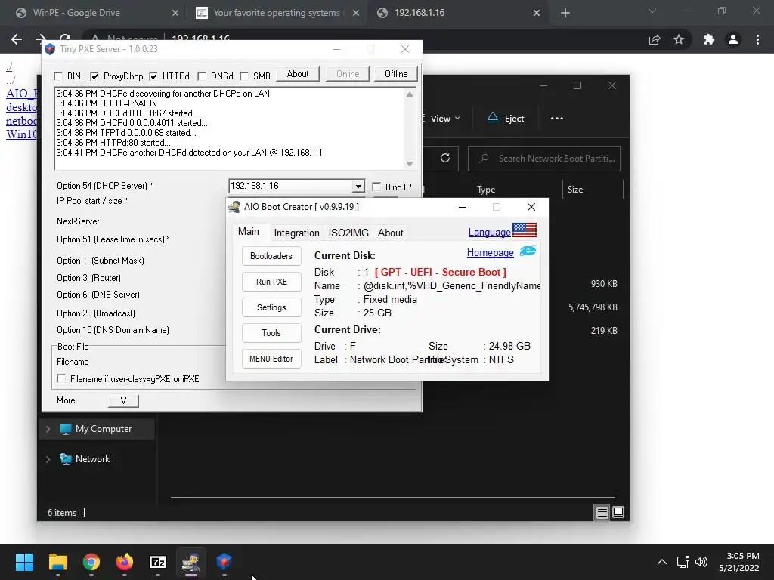
Task: Select My Computer in the navigation pane
Action: pyautogui.click(x=103, y=429)
